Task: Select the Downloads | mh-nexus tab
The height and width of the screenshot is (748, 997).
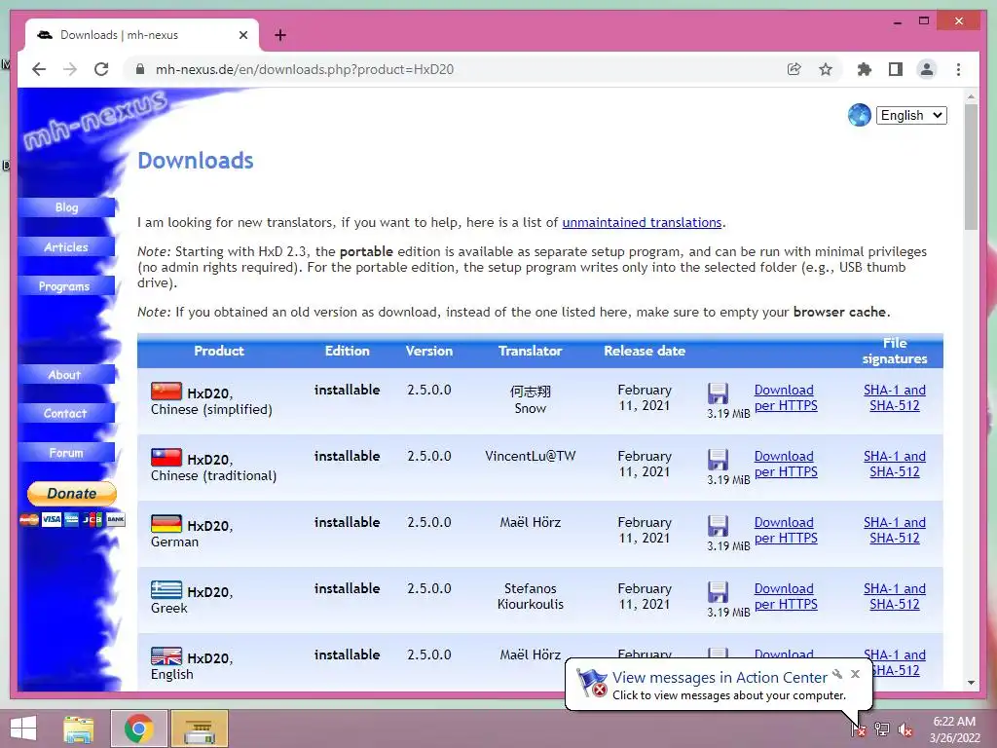Action: [142, 35]
